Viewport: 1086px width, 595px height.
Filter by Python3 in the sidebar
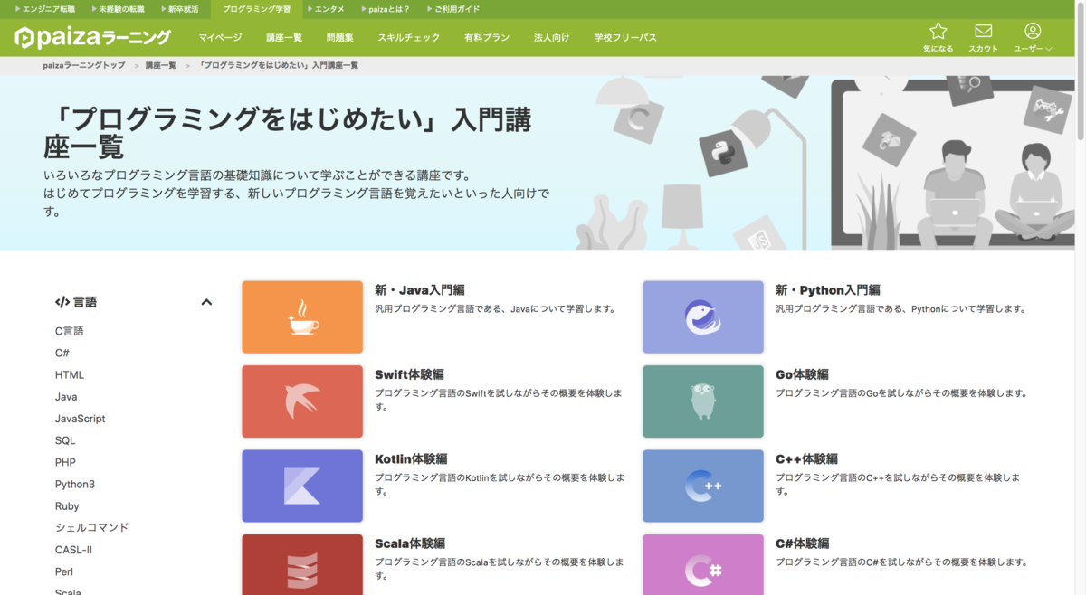tap(74, 484)
